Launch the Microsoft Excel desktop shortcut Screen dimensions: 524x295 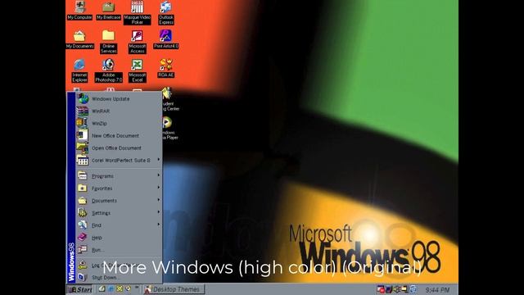[x=138, y=71]
